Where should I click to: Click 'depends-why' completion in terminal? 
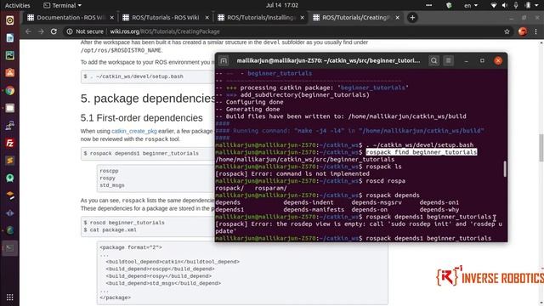point(439,210)
